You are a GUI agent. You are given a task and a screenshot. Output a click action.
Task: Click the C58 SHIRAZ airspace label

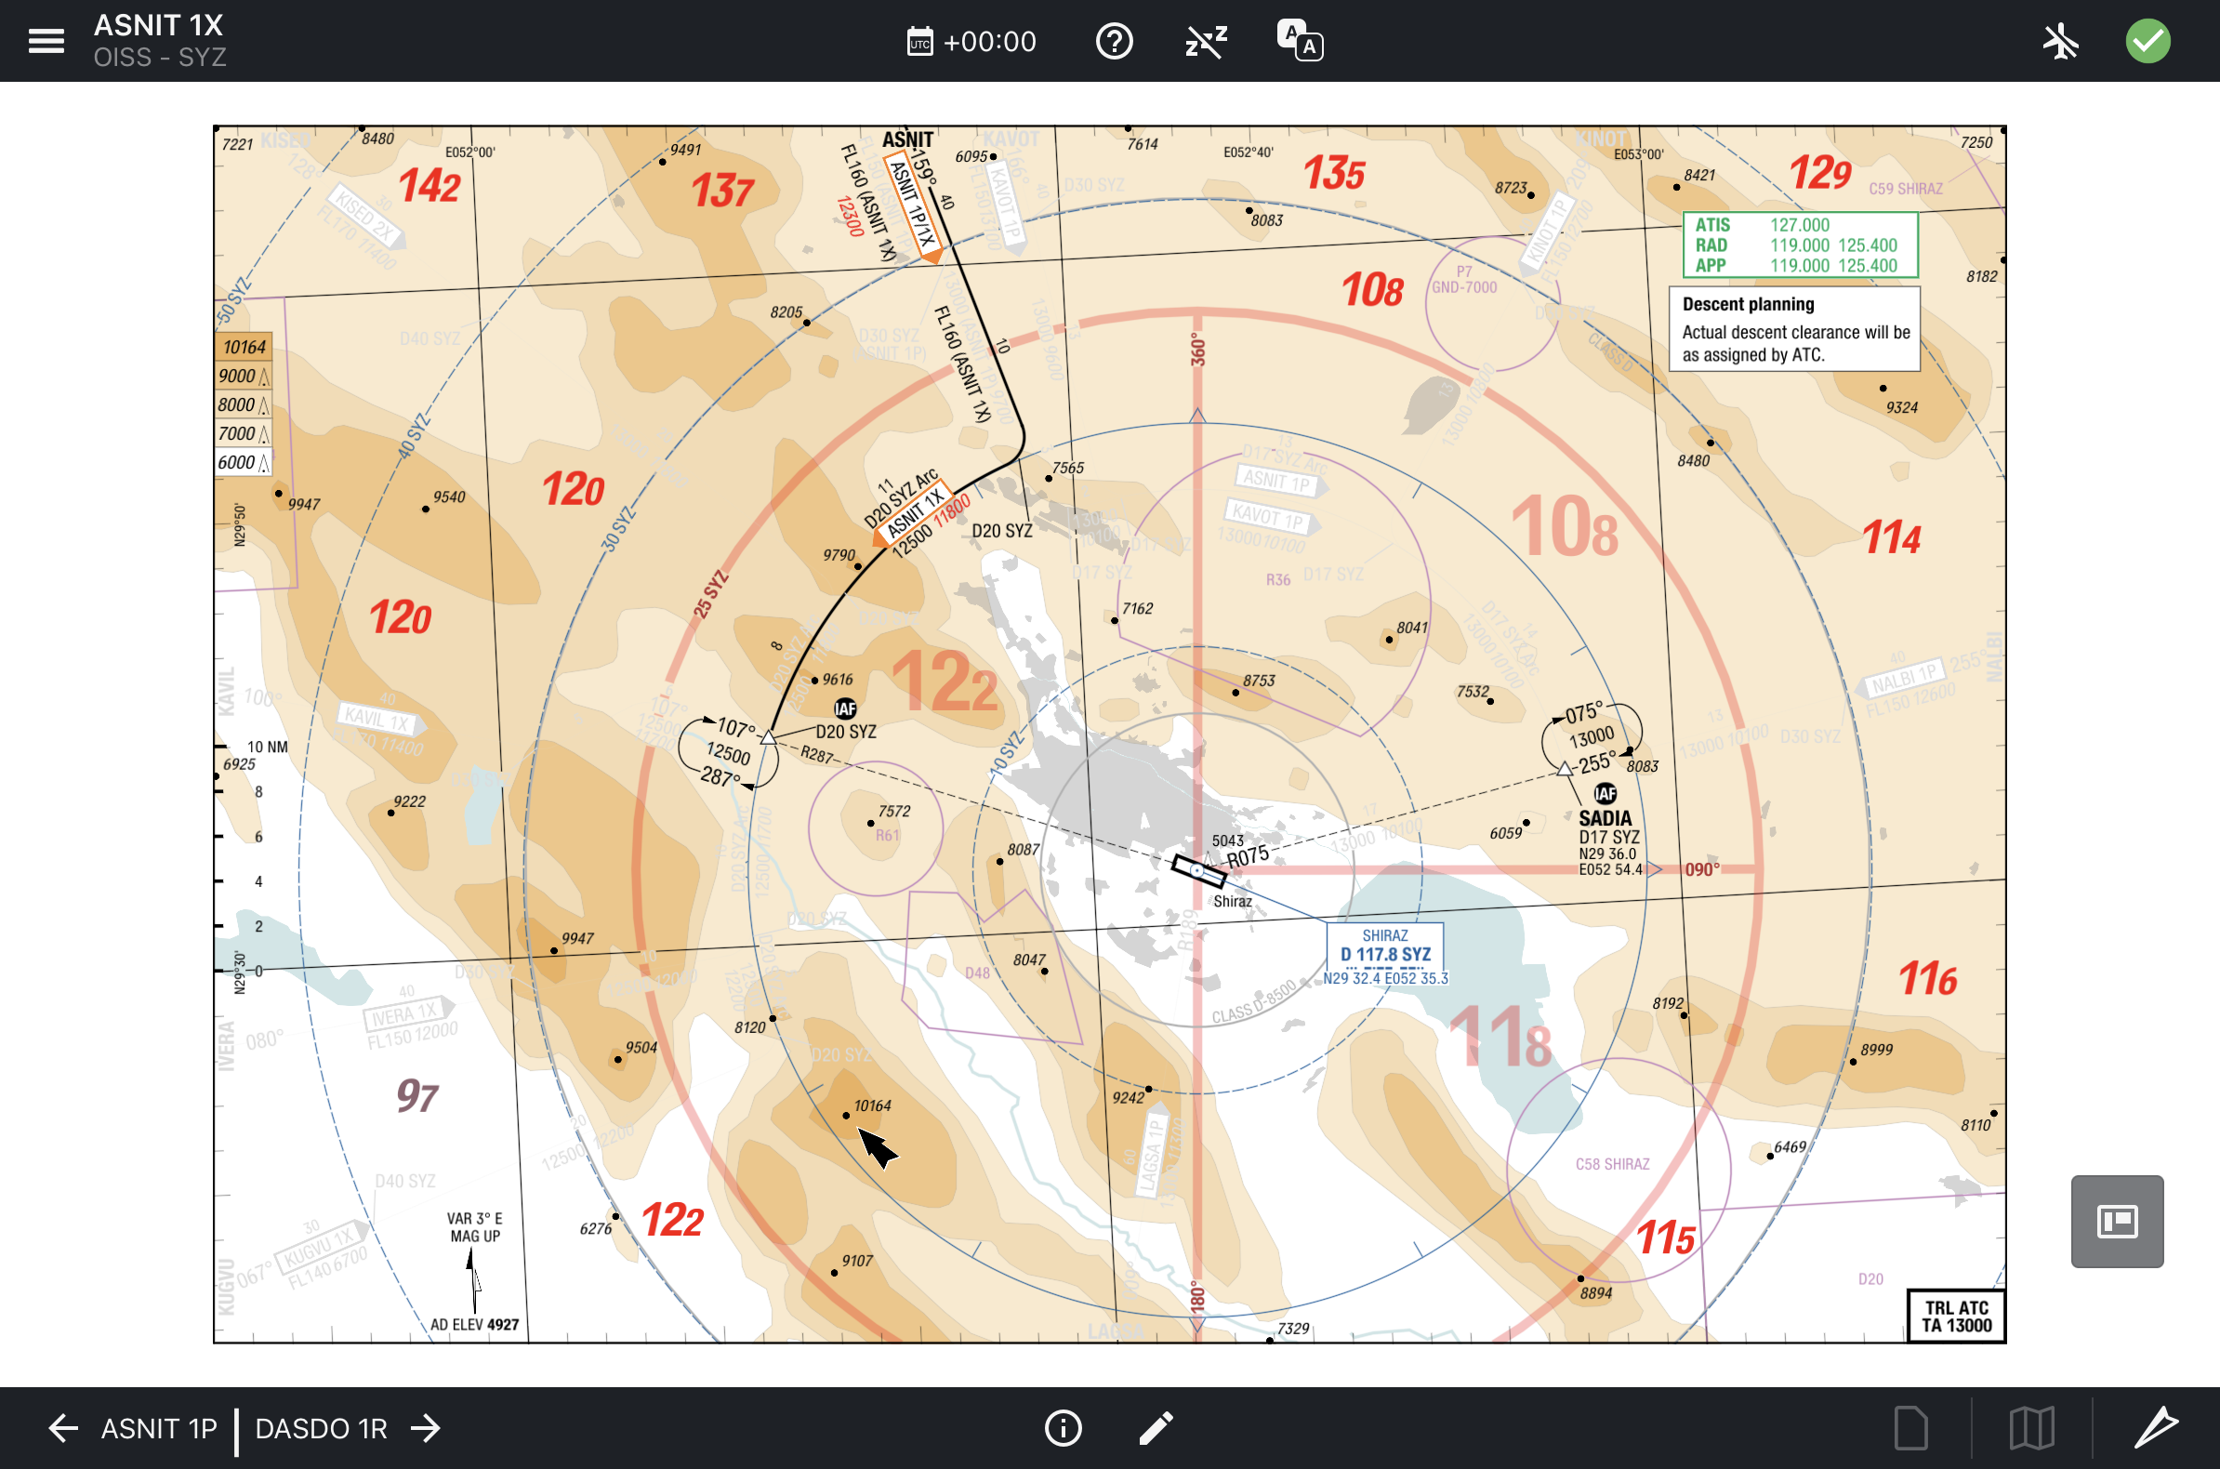click(1612, 1164)
